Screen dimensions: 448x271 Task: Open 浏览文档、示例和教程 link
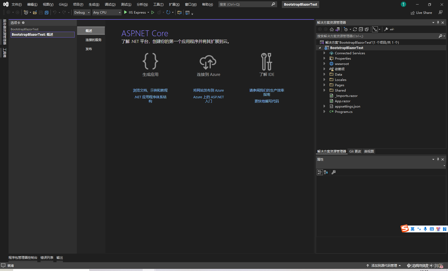pos(150,91)
